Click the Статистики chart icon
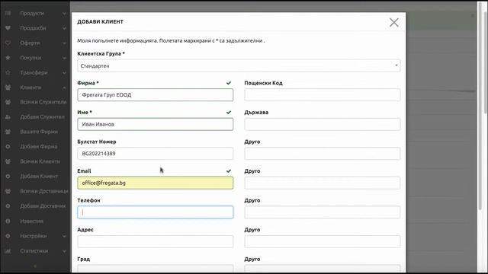Screen dimensions: 488x274 pyautogui.click(x=8, y=251)
